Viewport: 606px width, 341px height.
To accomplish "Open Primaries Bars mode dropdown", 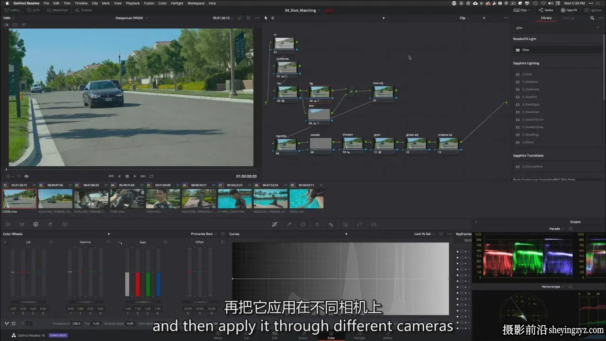I will point(204,234).
